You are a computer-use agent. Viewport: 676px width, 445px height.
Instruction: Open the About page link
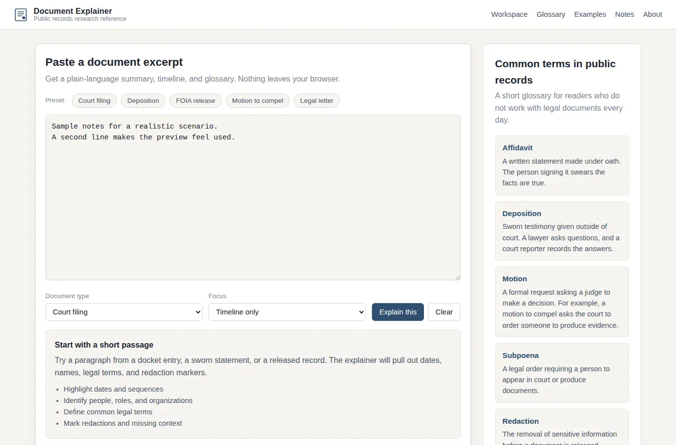point(652,14)
